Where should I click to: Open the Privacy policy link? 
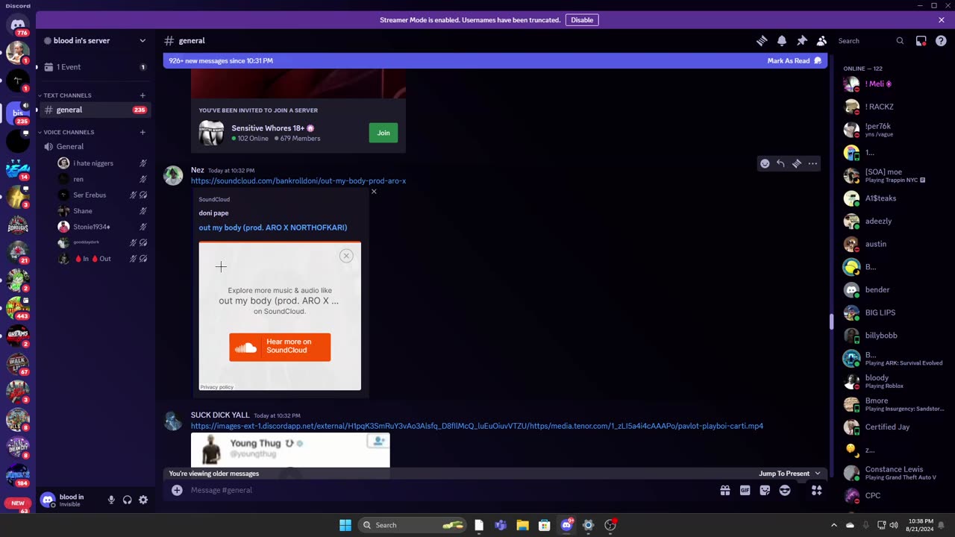pyautogui.click(x=216, y=387)
